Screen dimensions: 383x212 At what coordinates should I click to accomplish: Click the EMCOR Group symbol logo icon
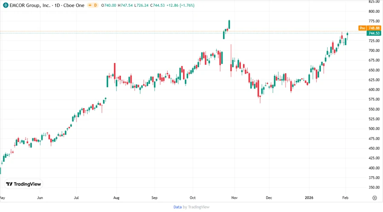pos(6,5)
